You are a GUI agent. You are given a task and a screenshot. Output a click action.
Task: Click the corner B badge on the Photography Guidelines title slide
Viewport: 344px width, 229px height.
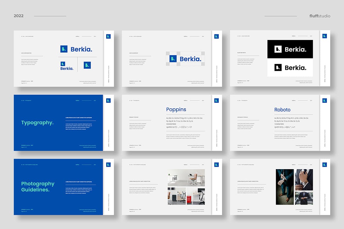108,165
